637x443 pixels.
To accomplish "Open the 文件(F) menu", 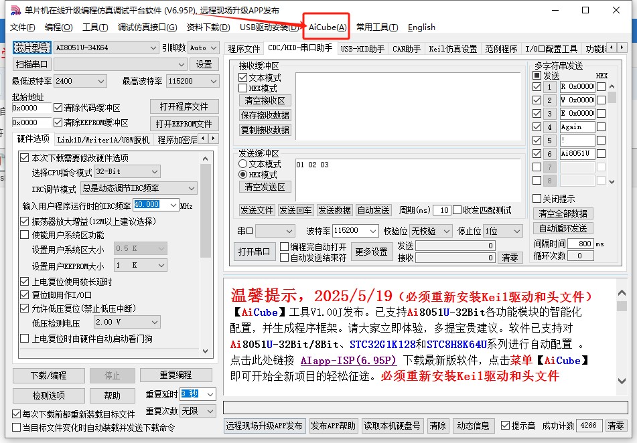I will click(x=22, y=27).
